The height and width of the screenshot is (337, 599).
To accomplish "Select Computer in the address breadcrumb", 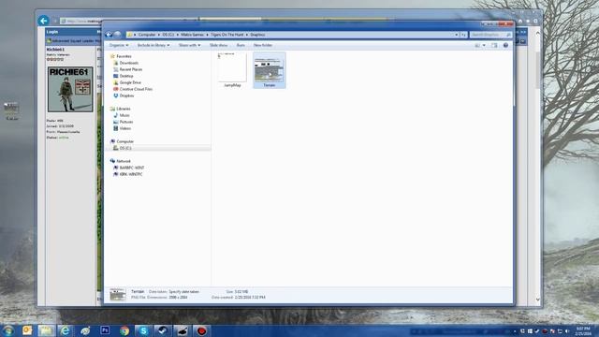I will [147, 35].
